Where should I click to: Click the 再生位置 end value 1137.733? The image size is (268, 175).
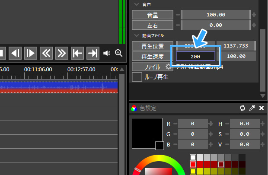[236, 46]
